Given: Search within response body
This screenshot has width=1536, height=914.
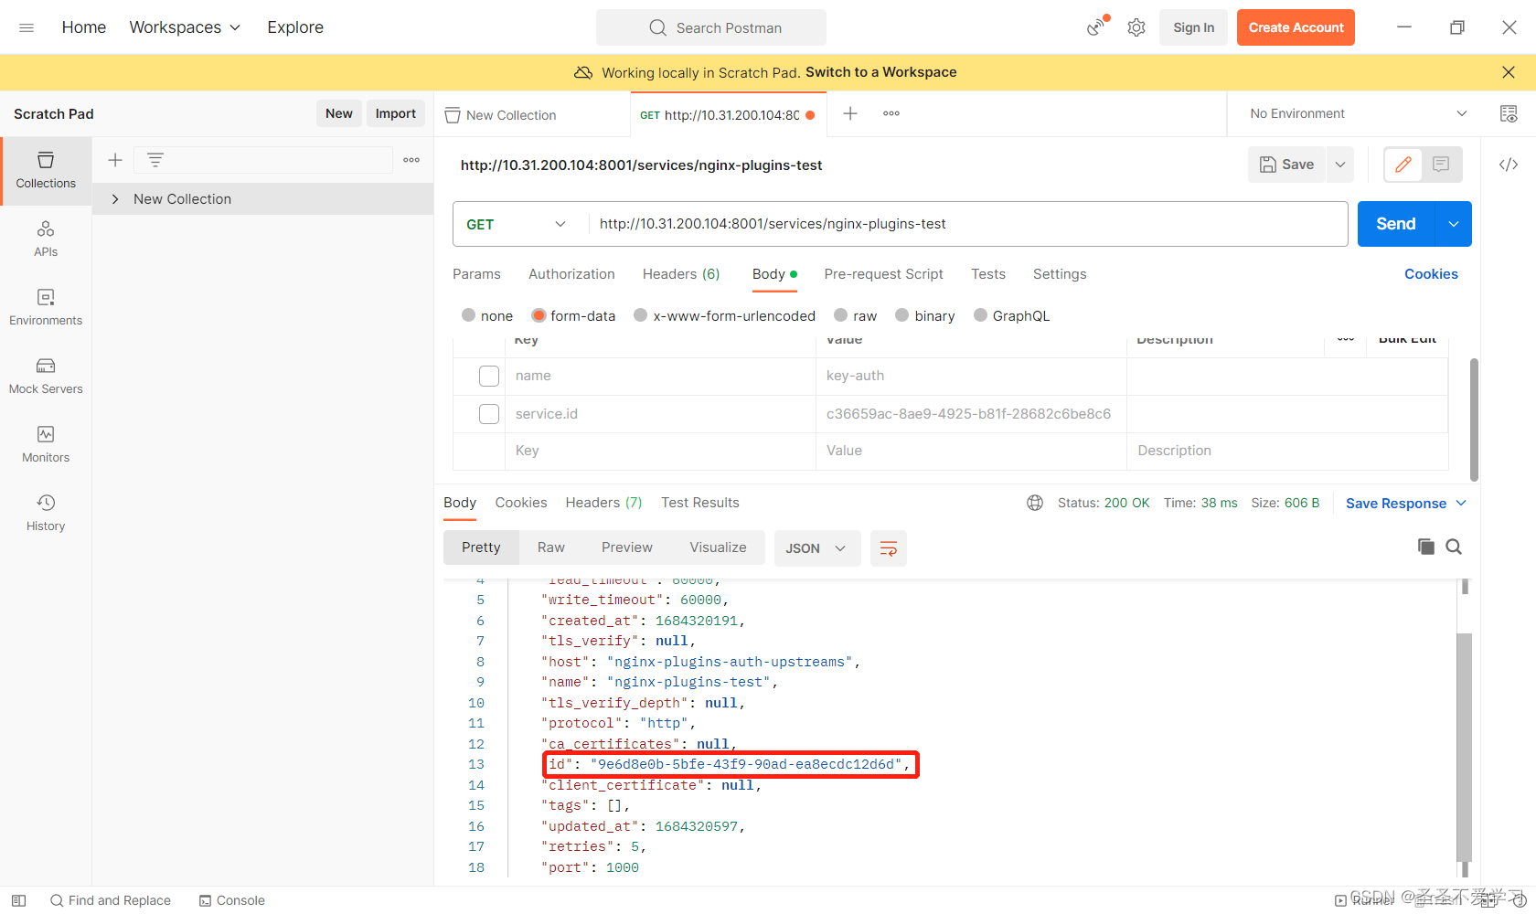Looking at the screenshot, I should [1454, 547].
